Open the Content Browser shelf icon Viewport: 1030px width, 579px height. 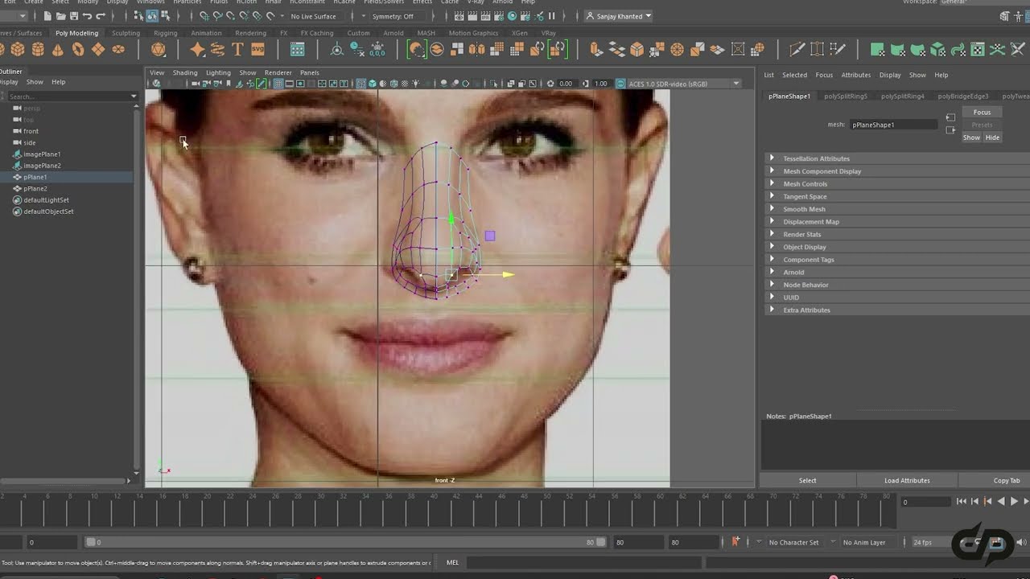point(297,49)
